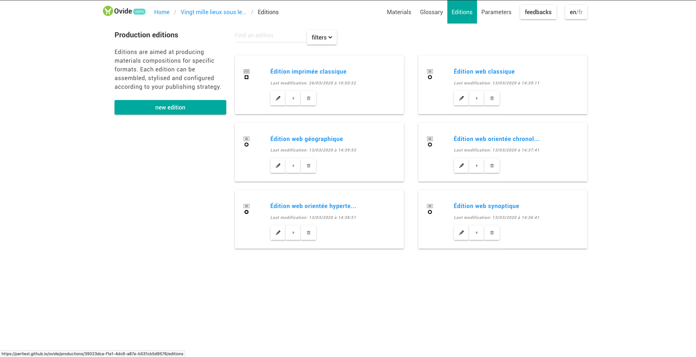Click 'Last modification: 13/03/2020 à 14:39:11' text
696x357 pixels.
pyautogui.click(x=497, y=83)
